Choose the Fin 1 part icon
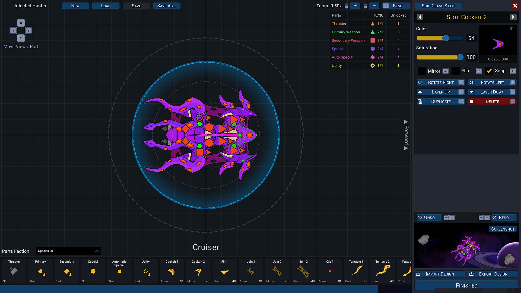Image resolution: width=521 pixels, height=293 pixels. coord(224,272)
